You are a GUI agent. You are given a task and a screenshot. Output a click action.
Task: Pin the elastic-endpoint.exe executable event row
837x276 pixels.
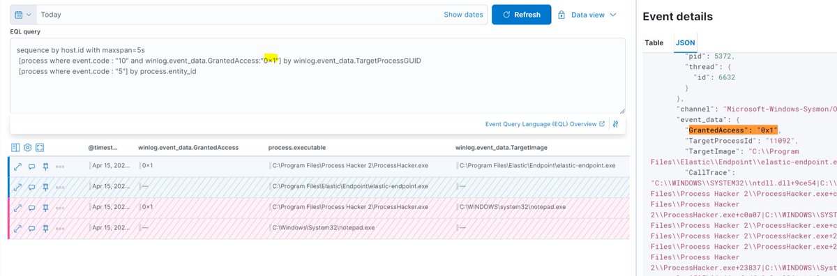pyautogui.click(x=45, y=187)
